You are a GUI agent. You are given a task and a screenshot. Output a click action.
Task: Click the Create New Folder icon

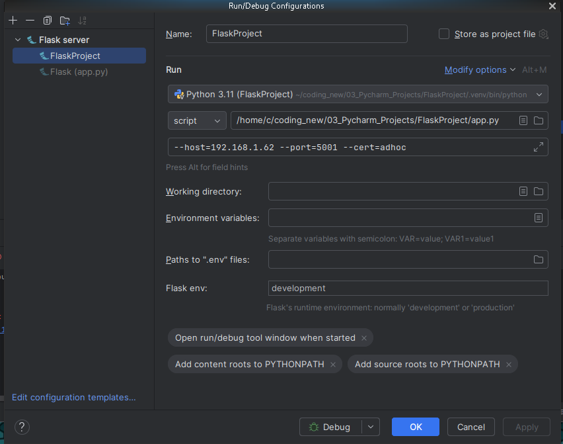(65, 21)
